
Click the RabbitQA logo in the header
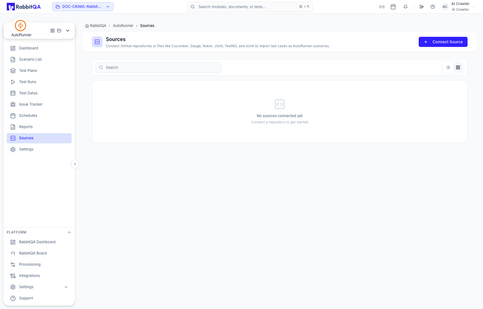click(24, 7)
